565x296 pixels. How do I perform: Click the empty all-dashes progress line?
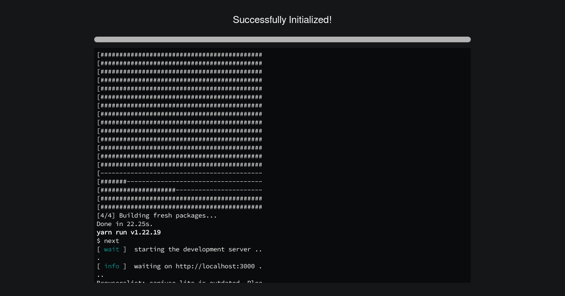pyautogui.click(x=179, y=173)
